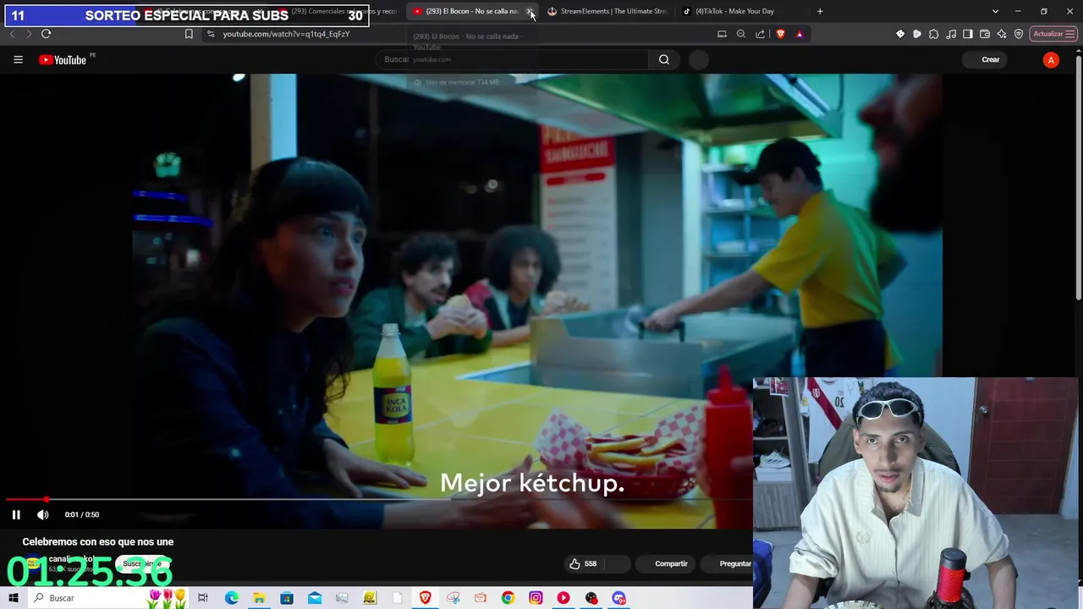Open Brave Rewards triangle icon

click(x=800, y=34)
